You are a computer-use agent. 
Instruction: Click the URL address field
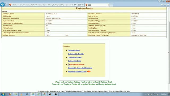(42, 5)
